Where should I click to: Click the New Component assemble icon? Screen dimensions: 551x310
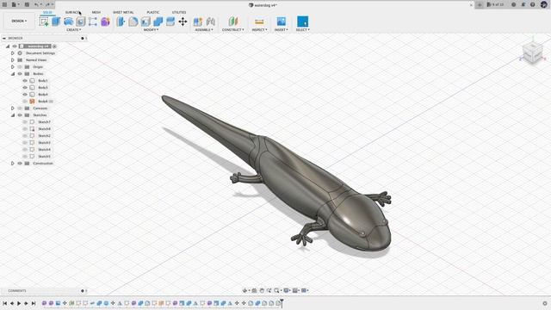pos(198,22)
